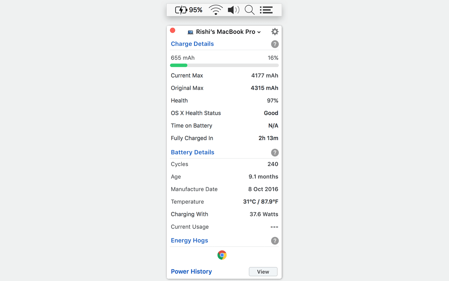
Task: Open help for Energy Hogs
Action: tap(275, 241)
